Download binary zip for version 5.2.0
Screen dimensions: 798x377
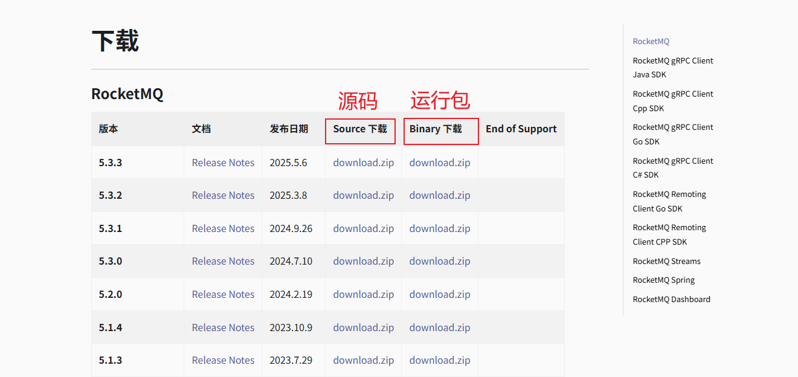(440, 294)
